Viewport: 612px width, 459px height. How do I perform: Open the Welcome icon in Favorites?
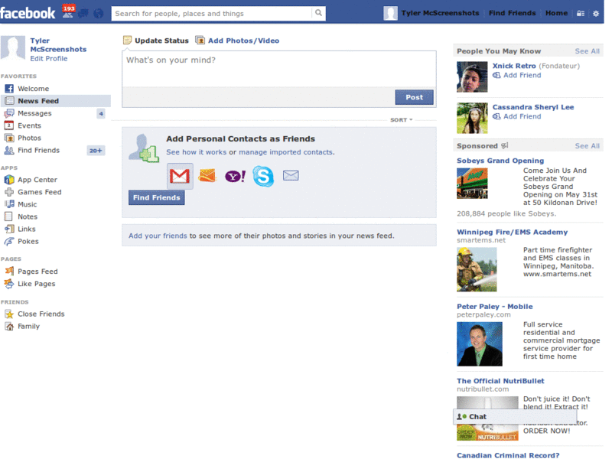[x=9, y=89]
